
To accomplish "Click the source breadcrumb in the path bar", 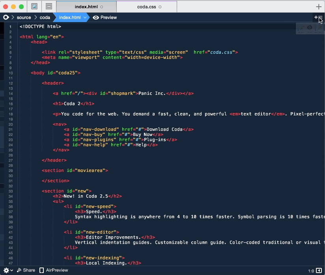I will click(24, 17).
